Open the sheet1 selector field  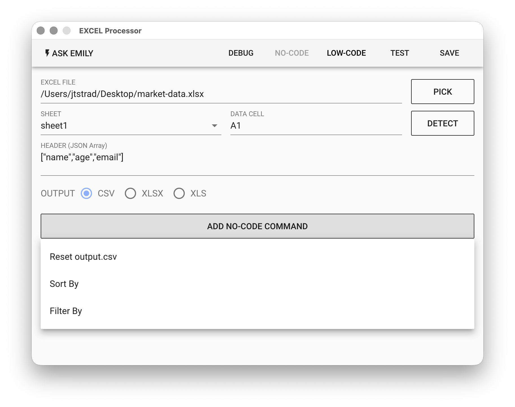click(124, 126)
